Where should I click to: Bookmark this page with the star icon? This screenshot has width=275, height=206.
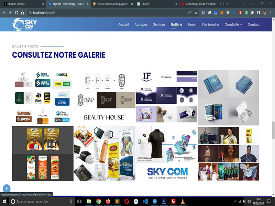tap(196, 13)
